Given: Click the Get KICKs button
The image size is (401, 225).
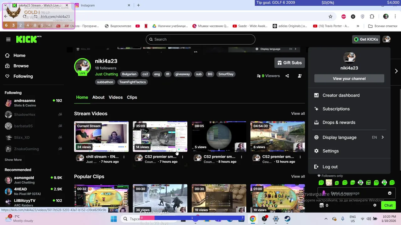Looking at the screenshot, I should pos(366,39).
